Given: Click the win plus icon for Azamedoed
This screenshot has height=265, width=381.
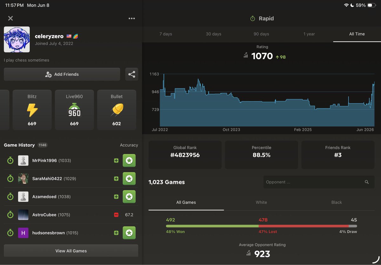Looking at the screenshot, I should (x=116, y=197).
